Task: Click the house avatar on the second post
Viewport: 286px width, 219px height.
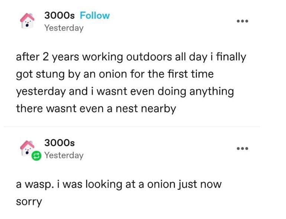Action: pos(28,147)
